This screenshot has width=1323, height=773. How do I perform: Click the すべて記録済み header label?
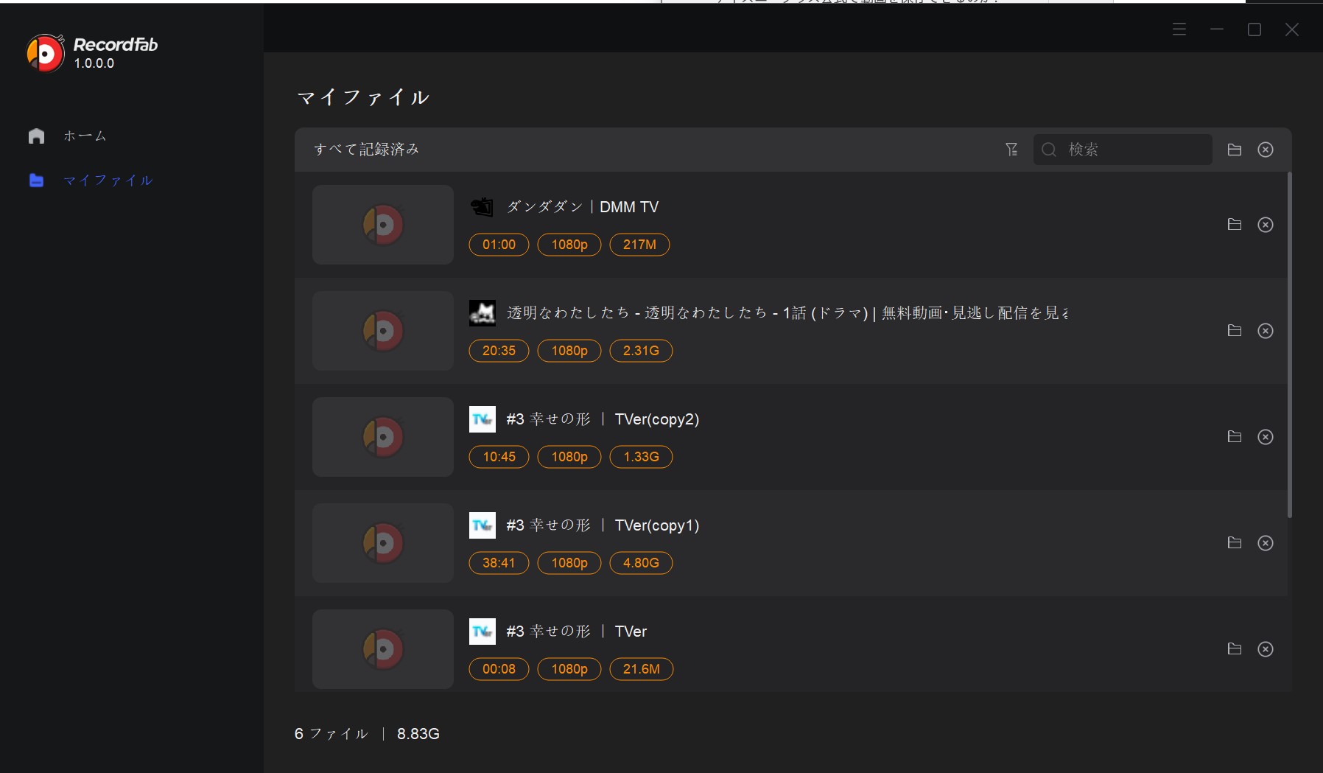click(366, 150)
